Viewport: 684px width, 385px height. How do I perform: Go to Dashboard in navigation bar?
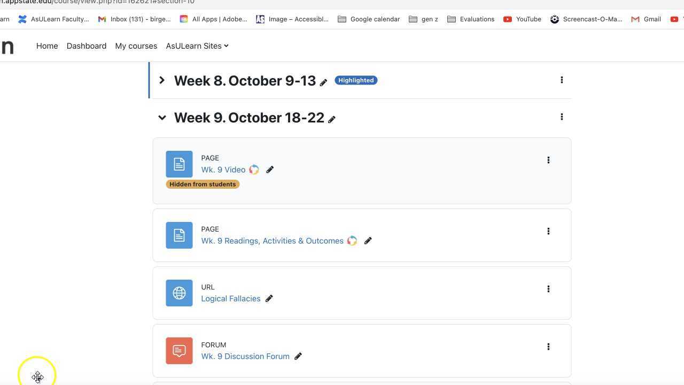(x=87, y=46)
